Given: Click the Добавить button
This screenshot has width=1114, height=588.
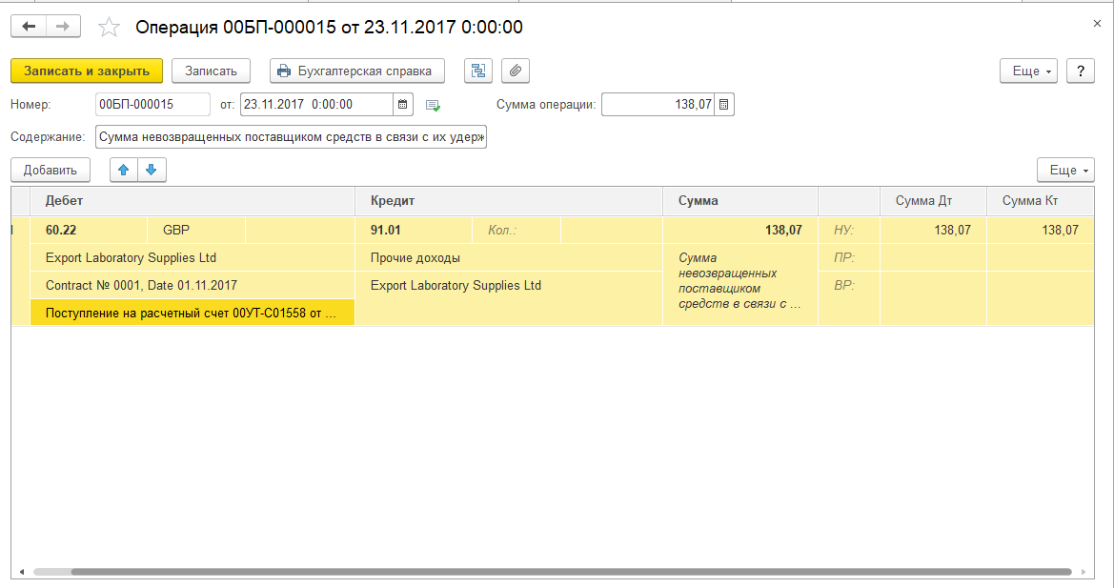Looking at the screenshot, I should 51,170.
